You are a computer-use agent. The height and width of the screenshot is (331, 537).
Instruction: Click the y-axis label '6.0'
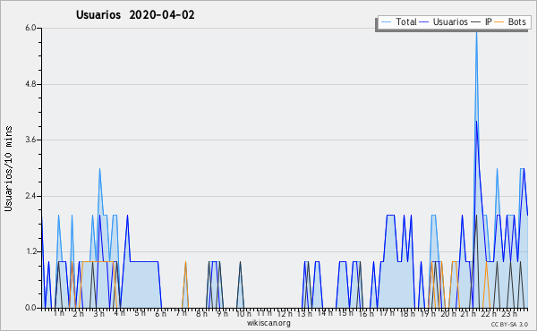pos(30,28)
